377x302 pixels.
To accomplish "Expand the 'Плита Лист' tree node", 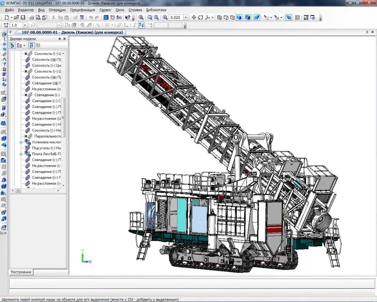I will [x=21, y=154].
